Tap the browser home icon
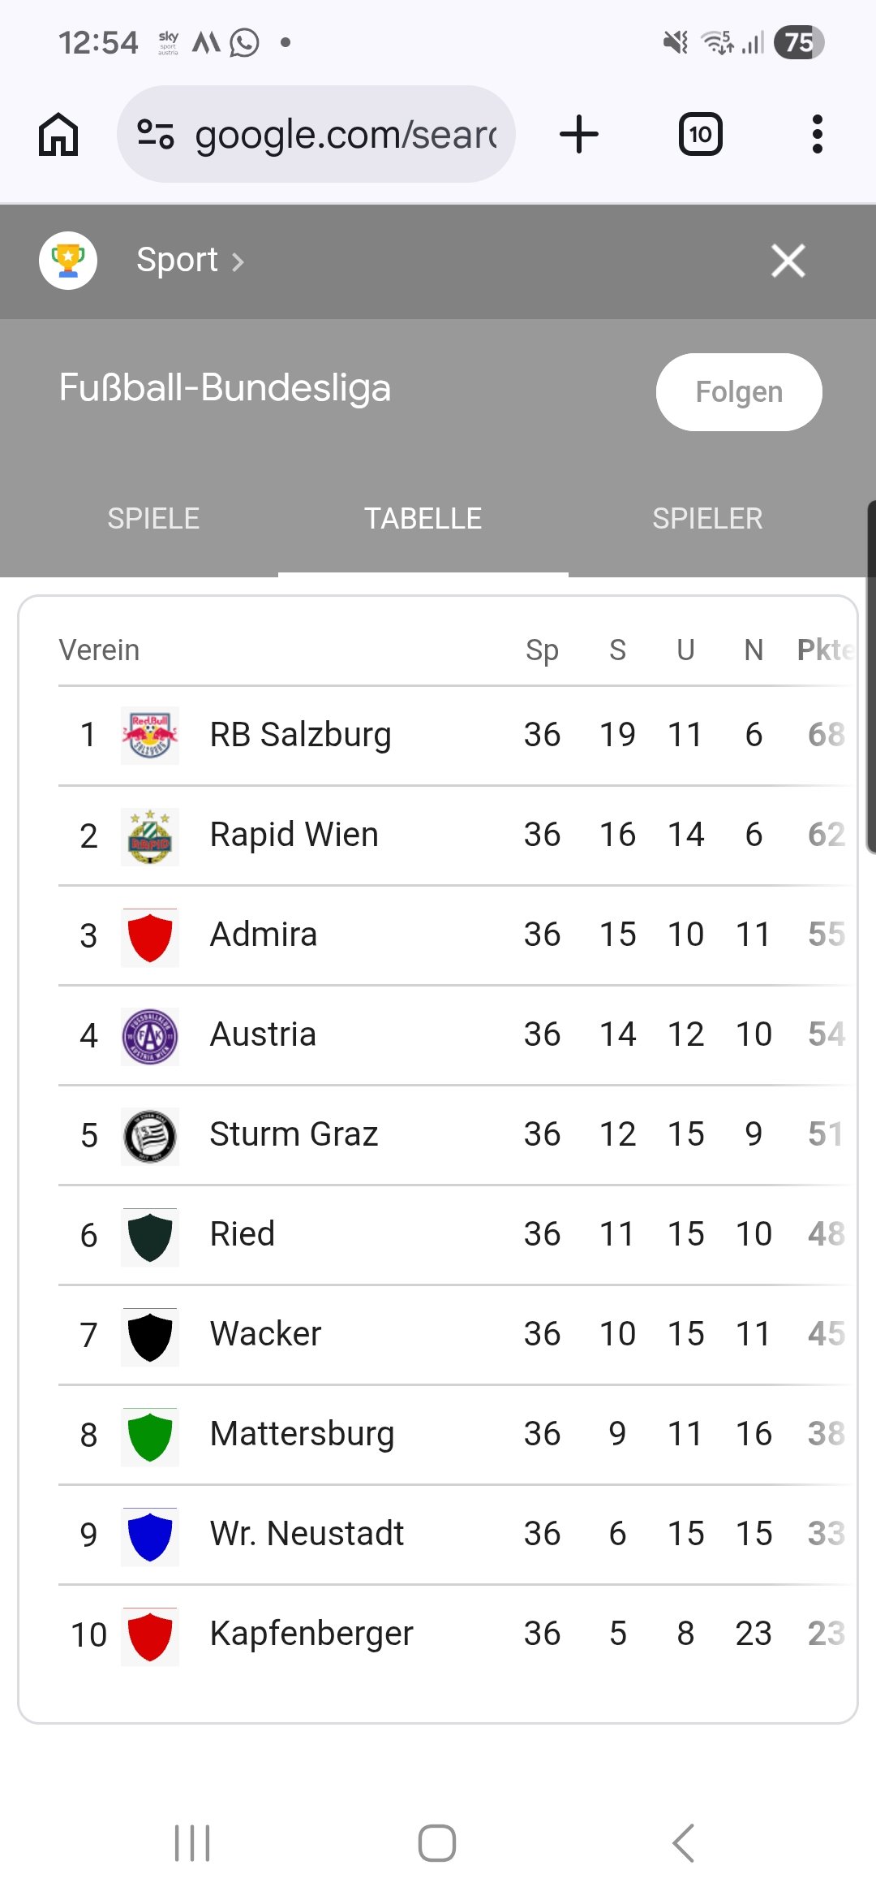Image resolution: width=876 pixels, height=1900 pixels. click(x=58, y=134)
